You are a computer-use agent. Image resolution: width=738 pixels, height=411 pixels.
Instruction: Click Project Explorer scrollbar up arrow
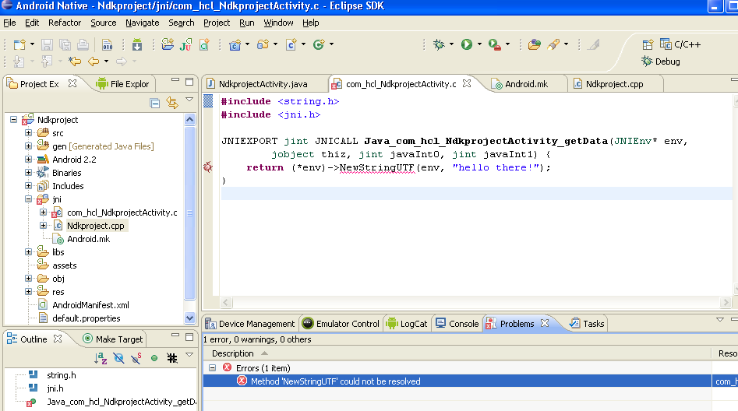(x=189, y=119)
